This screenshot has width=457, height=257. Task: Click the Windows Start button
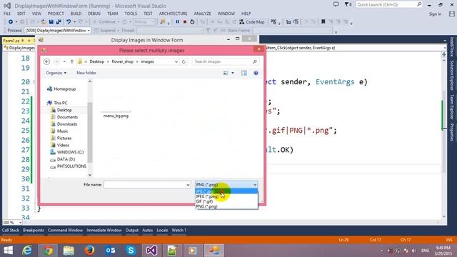click(8, 251)
